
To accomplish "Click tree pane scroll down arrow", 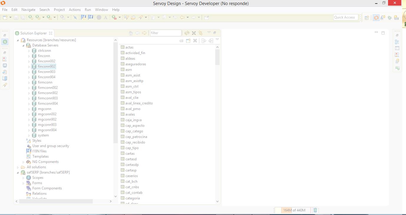I will 115,196.
